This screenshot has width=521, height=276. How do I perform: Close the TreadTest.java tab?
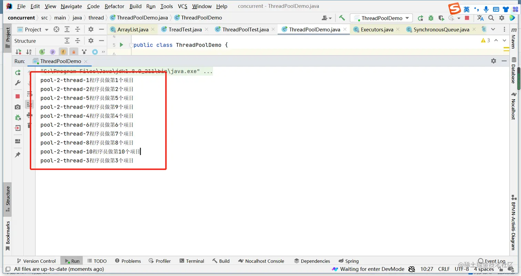coord(206,30)
